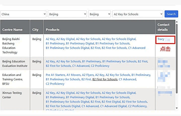Click the Products column header
The image size is (181, 116).
tap(53, 30)
